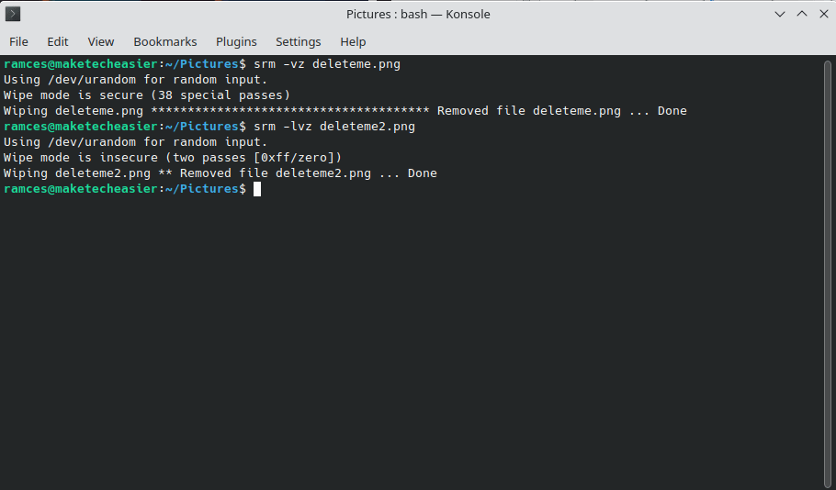Screen dimensions: 836x490
Task: Open the Bookmarks menu
Action: pyautogui.click(x=165, y=41)
